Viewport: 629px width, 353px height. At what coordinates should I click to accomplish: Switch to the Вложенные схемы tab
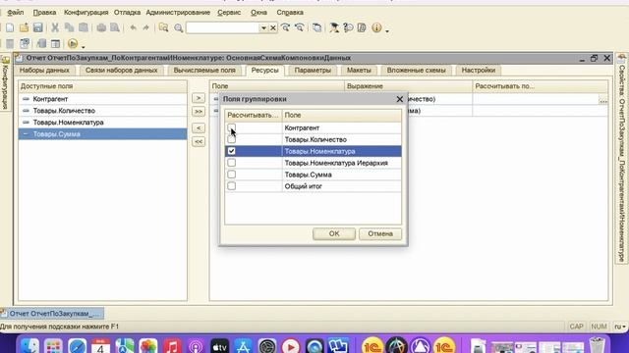pos(417,70)
